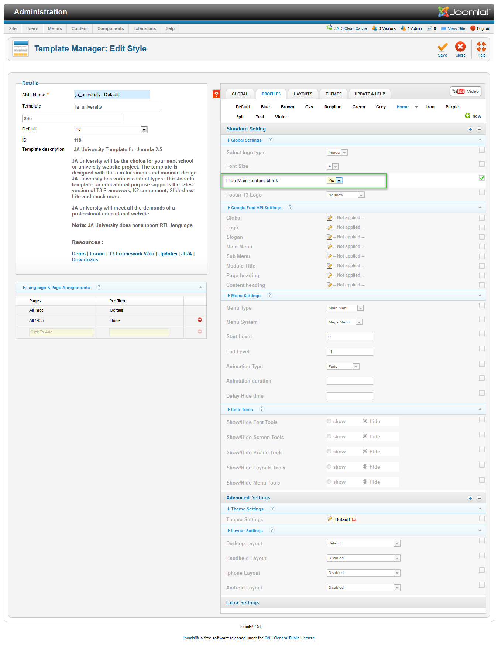This screenshot has width=498, height=649.
Task: Click the Click To Add pages field
Action: point(62,332)
